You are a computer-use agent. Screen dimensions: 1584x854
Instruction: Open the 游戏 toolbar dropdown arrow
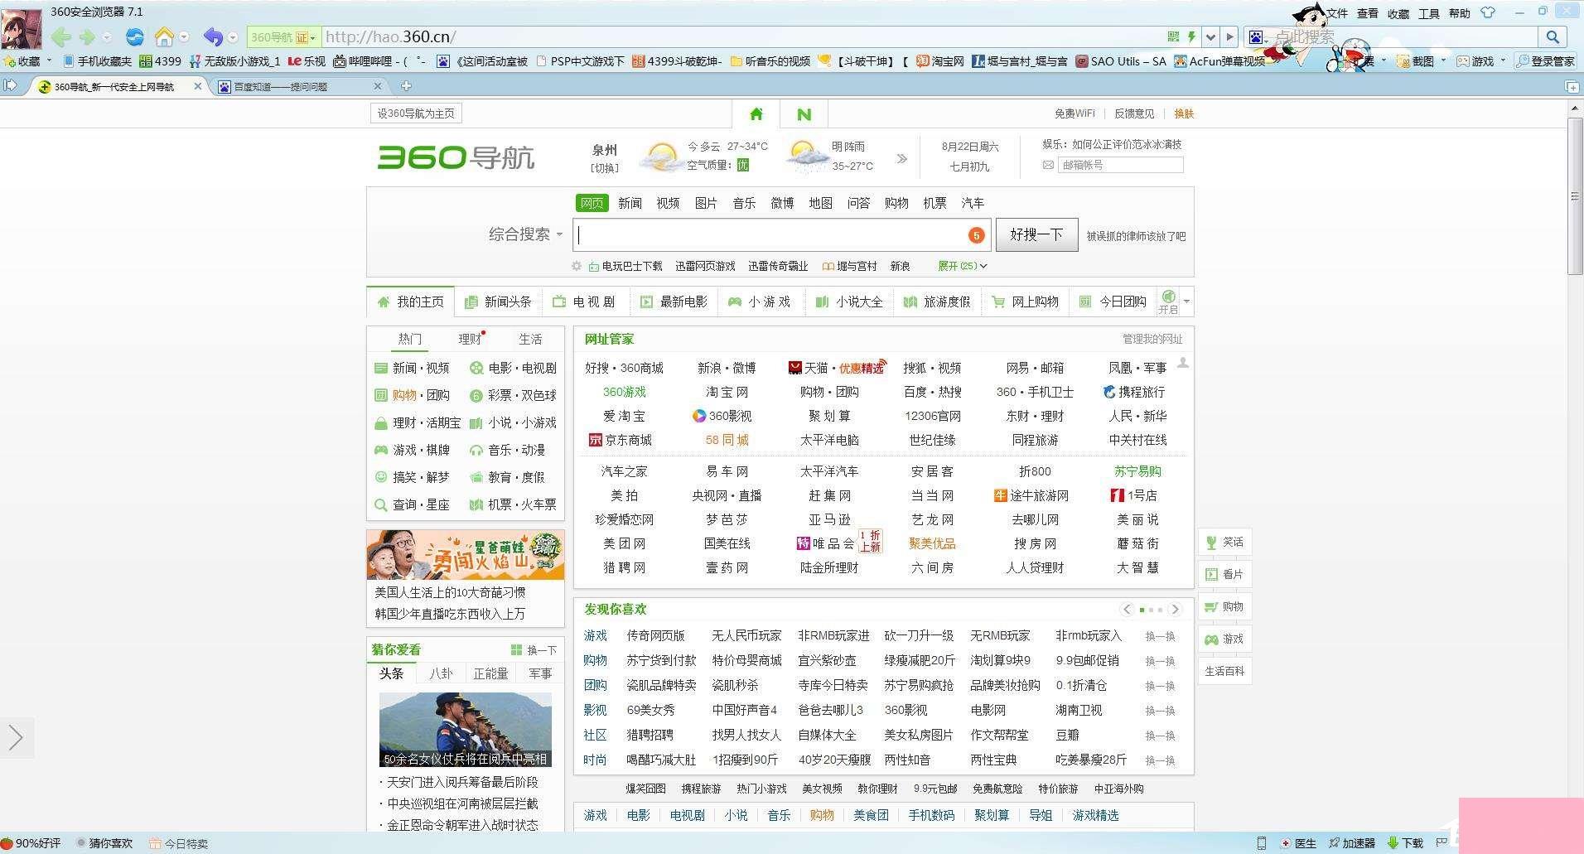pyautogui.click(x=1504, y=60)
